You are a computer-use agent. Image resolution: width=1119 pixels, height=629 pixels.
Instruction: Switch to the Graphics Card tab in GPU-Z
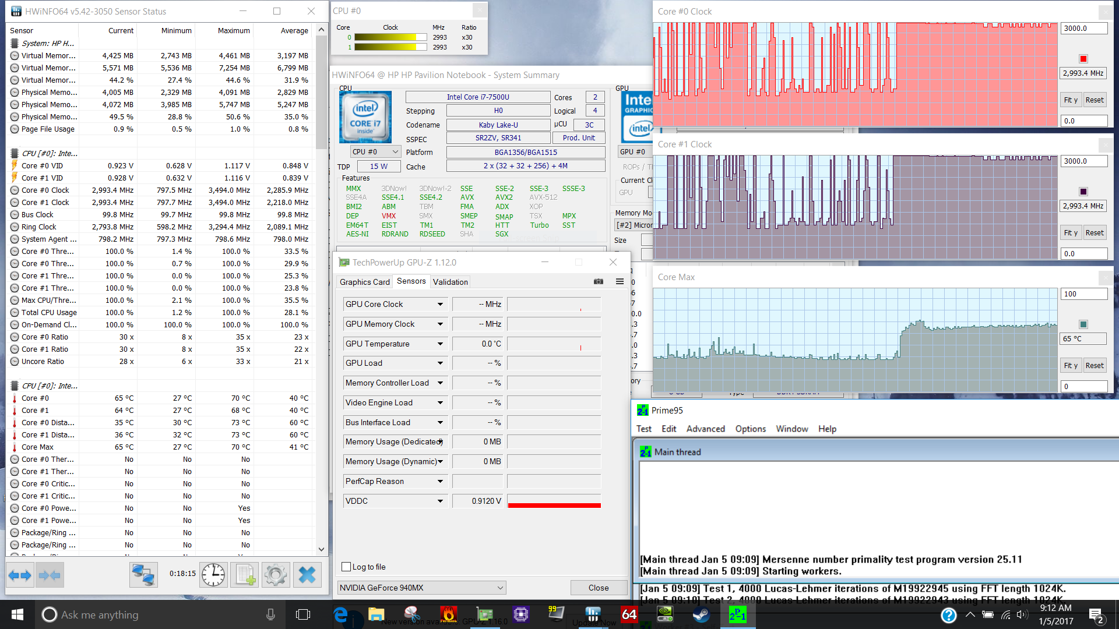[x=365, y=282]
